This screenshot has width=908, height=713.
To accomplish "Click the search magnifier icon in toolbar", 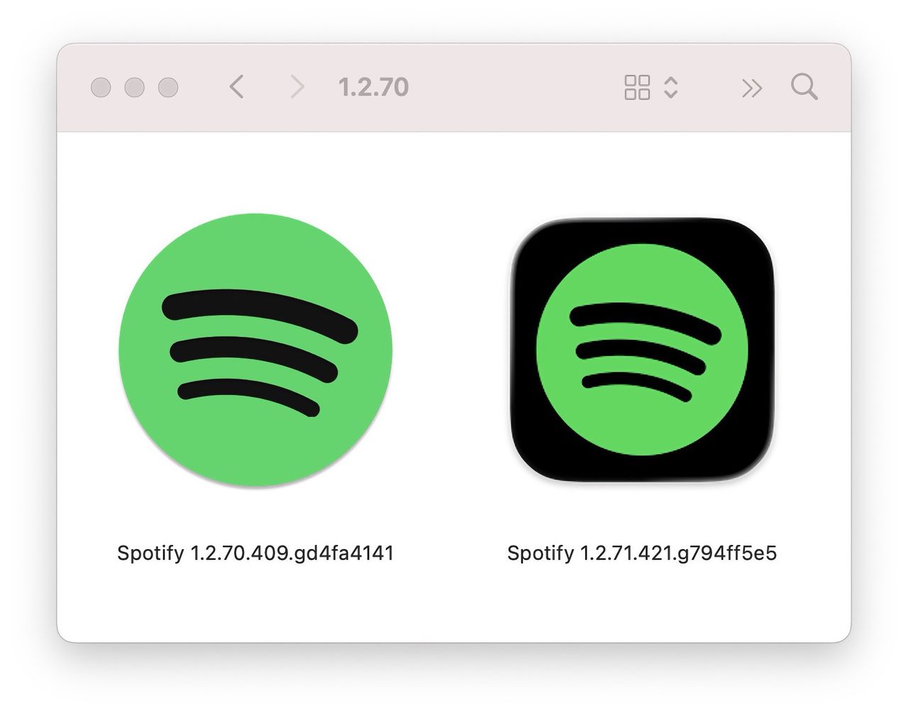I will [804, 88].
